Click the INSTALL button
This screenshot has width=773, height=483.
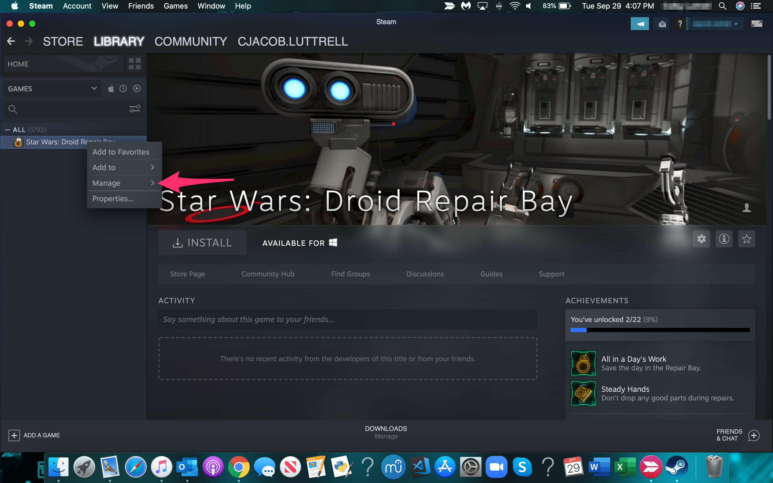click(x=202, y=243)
